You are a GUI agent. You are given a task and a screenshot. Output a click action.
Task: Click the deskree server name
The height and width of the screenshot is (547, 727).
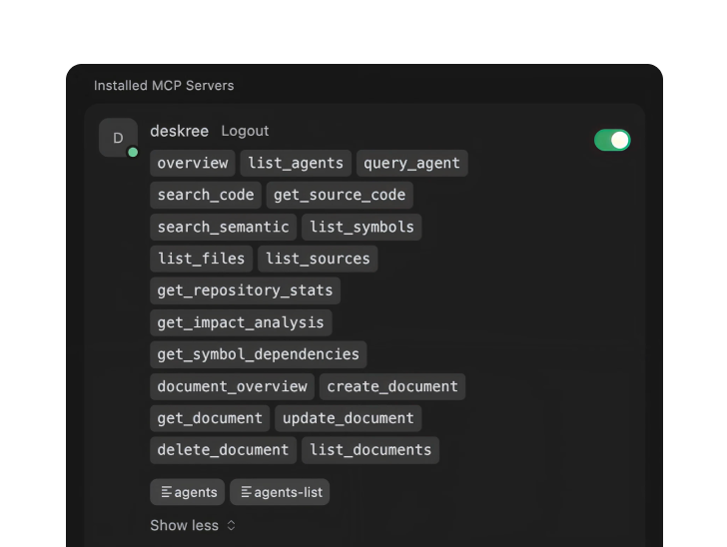179,131
